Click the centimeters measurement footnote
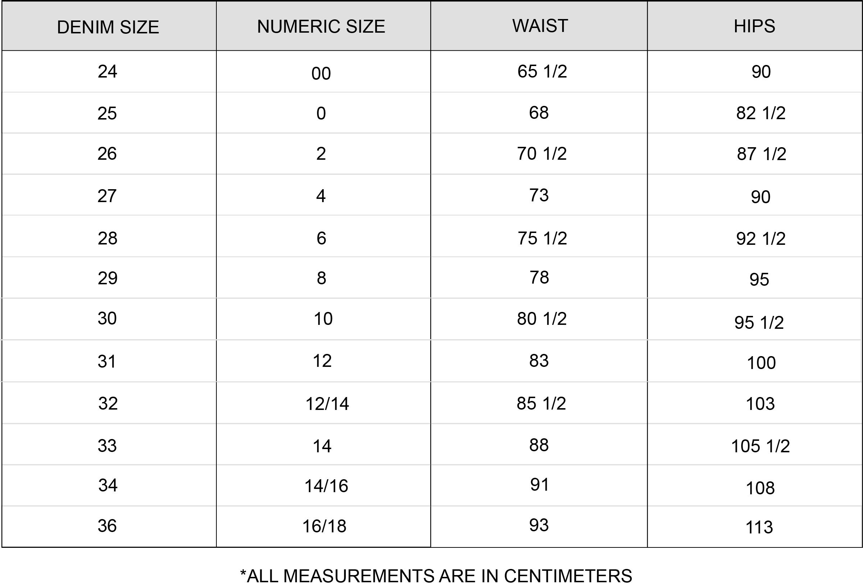 point(436,576)
